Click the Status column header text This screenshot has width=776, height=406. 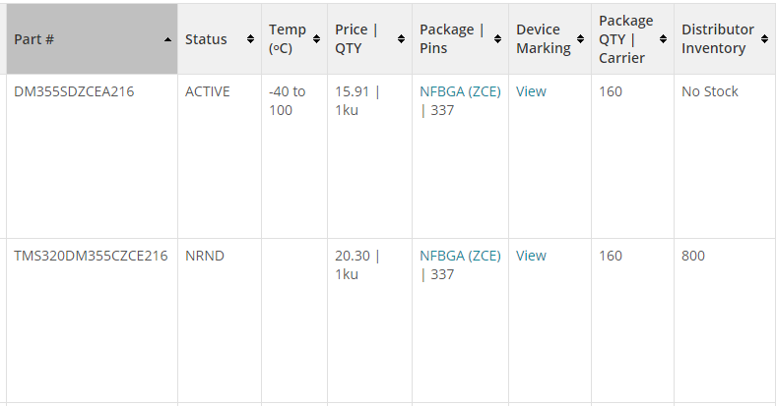[x=206, y=39]
